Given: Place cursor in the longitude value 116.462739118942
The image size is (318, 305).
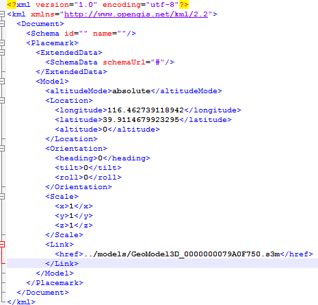Looking at the screenshot, I should pos(146,110).
